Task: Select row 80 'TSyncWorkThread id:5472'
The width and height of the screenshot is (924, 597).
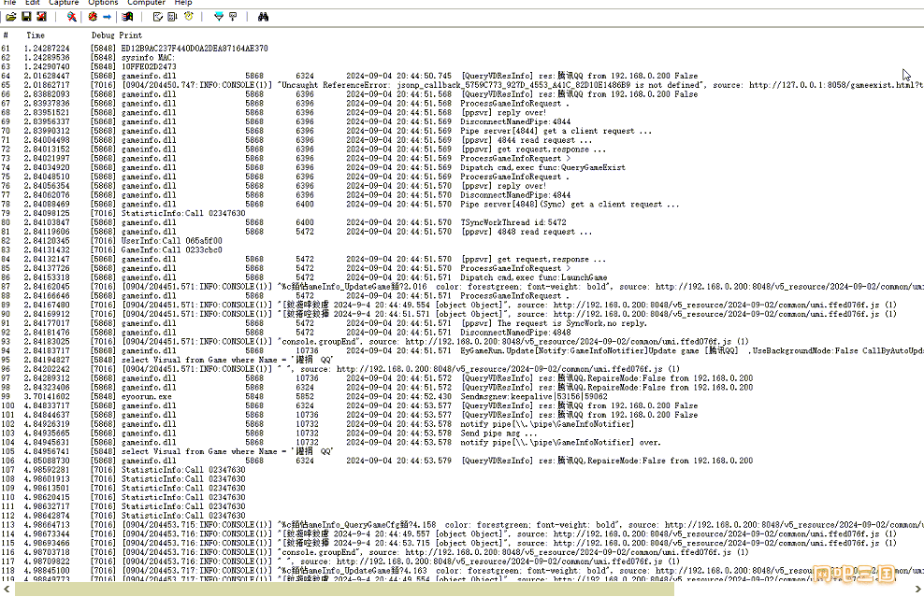Action: [x=462, y=222]
